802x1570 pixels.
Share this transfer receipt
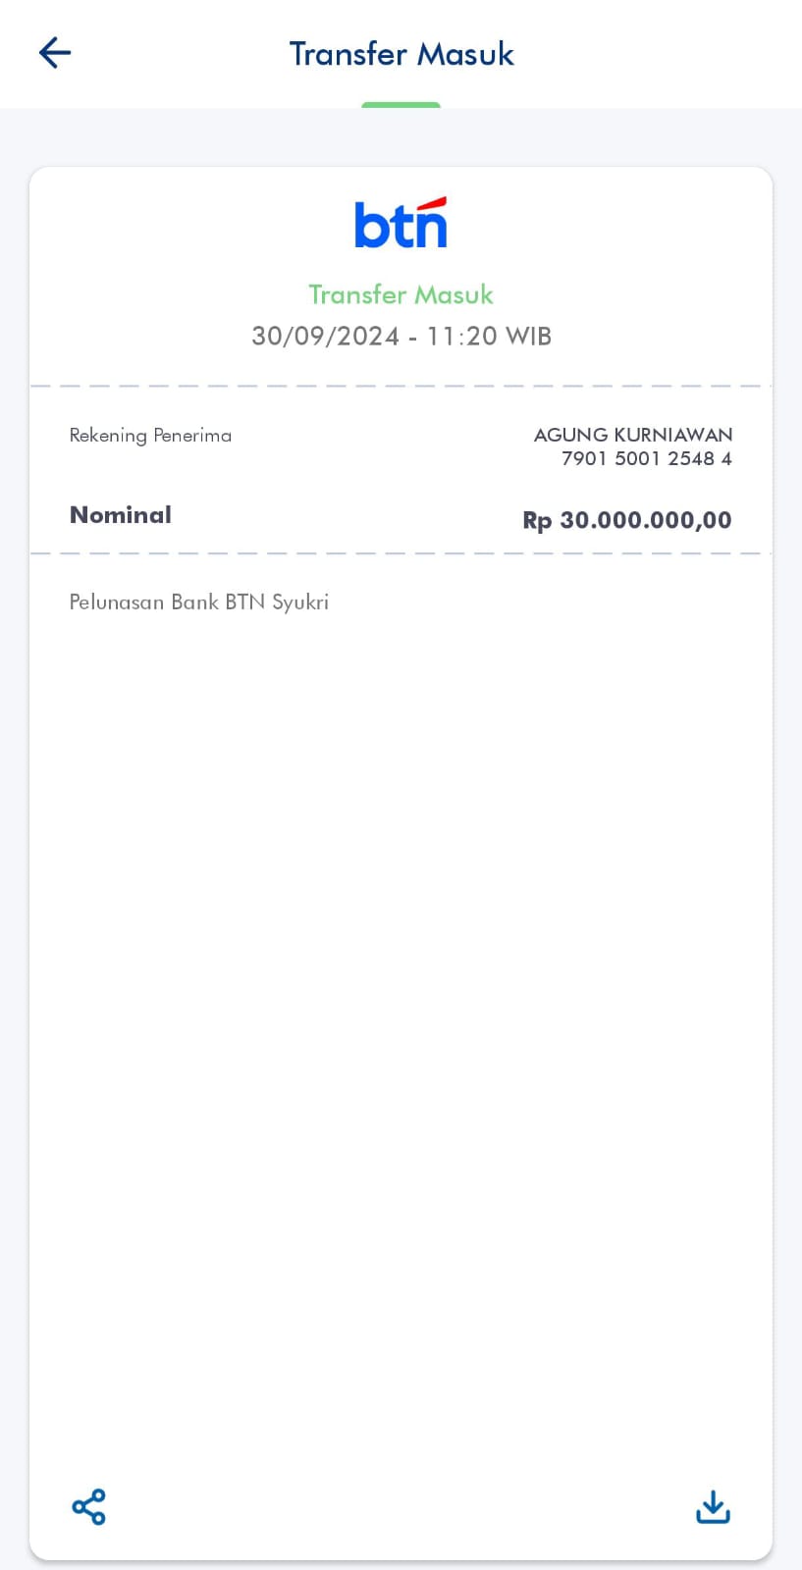pos(88,1506)
